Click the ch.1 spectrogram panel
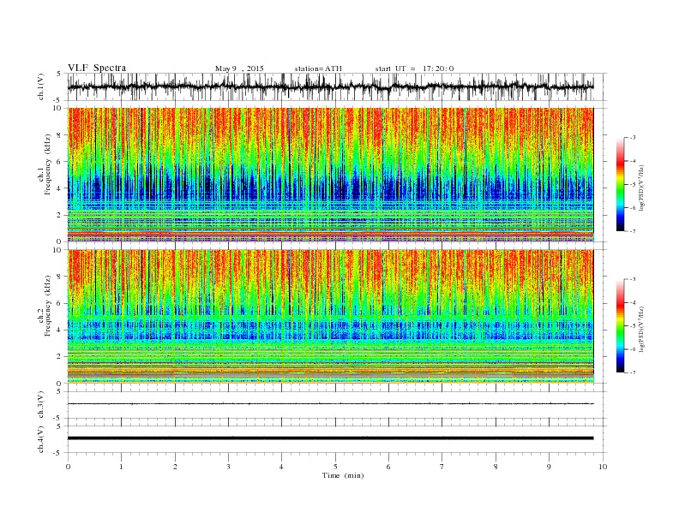Image resolution: width=679 pixels, height=524 pixels. pyautogui.click(x=331, y=175)
